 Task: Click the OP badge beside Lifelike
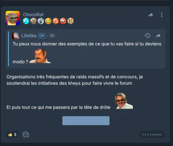coord(42,36)
